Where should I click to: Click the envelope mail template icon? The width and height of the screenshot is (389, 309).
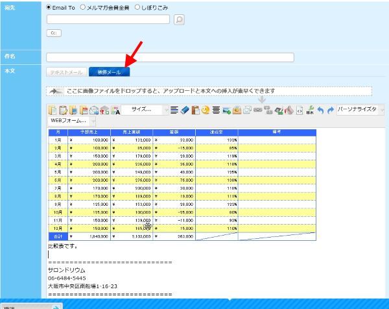(94, 110)
